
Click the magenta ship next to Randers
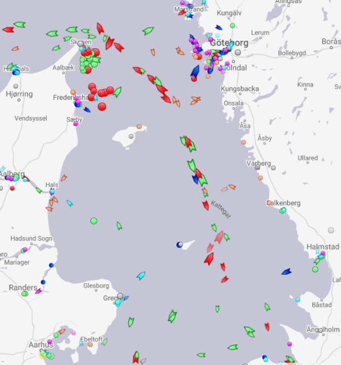(x=39, y=291)
